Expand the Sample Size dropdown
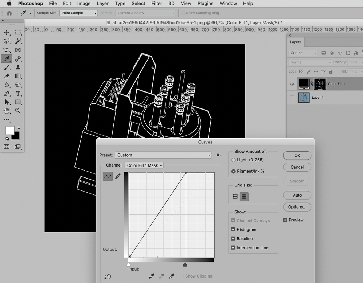Screen dimensions: 363x283 (x=78, y=13)
